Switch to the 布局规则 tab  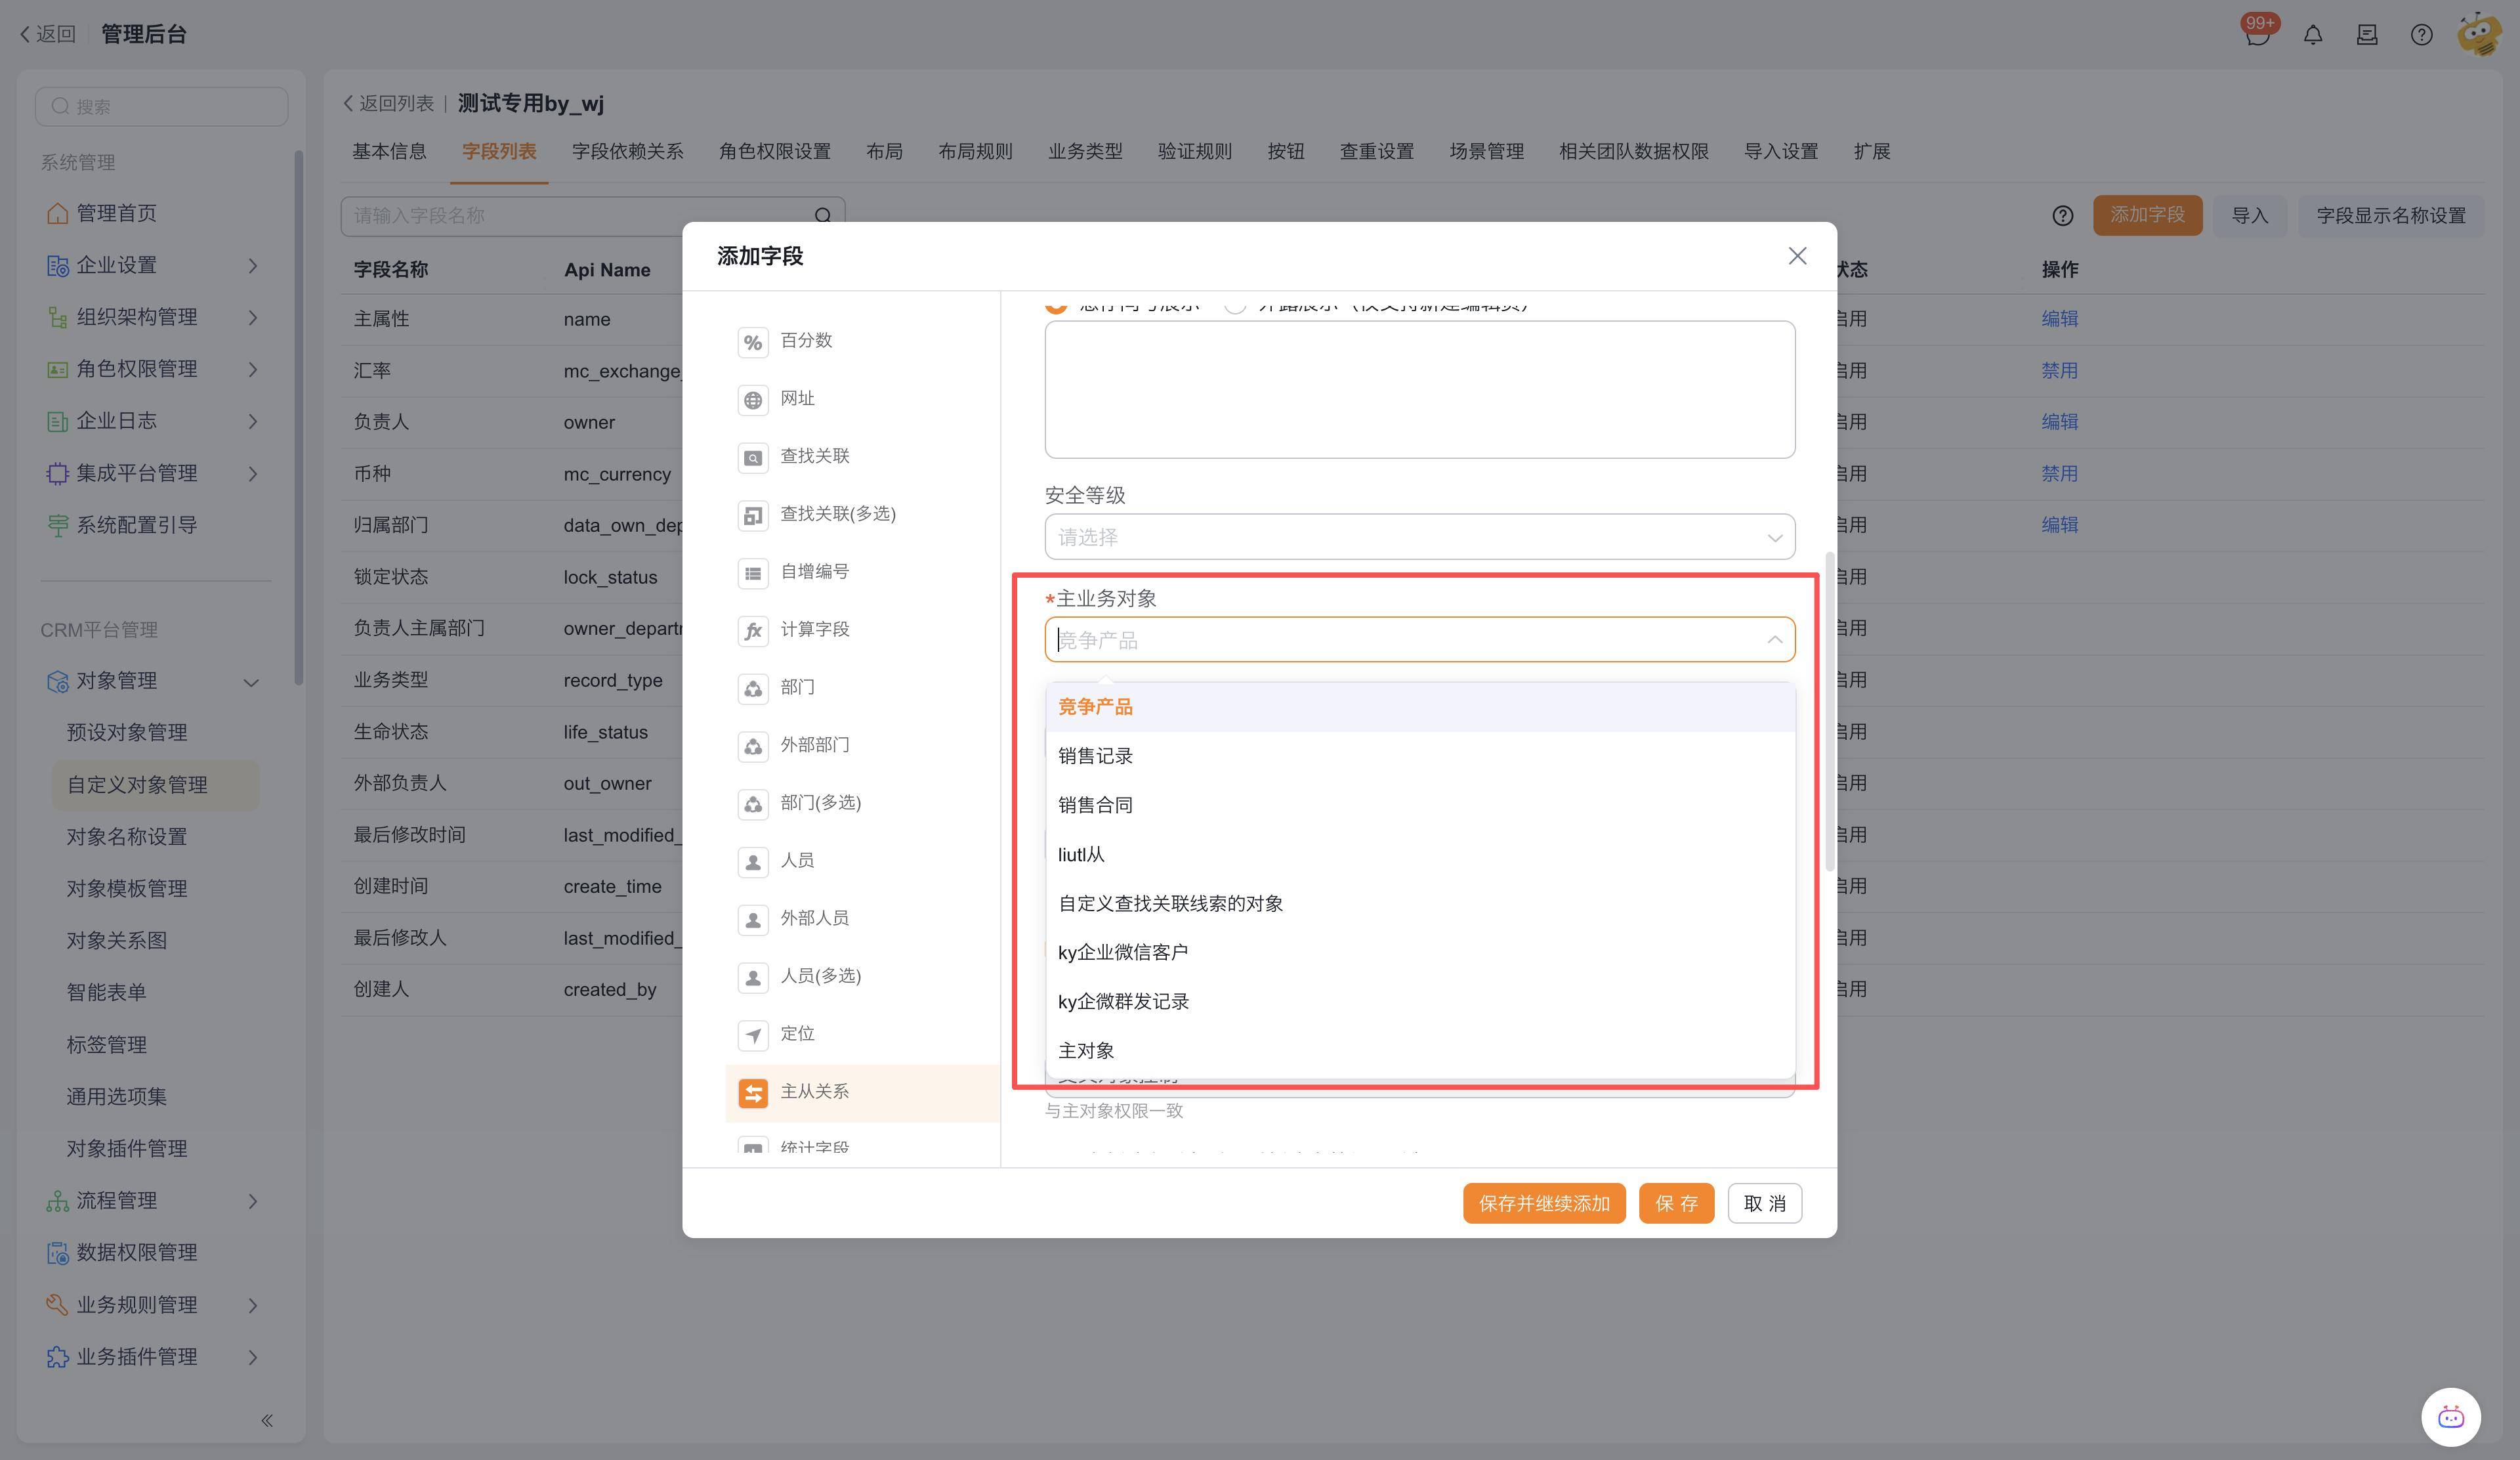coord(975,152)
